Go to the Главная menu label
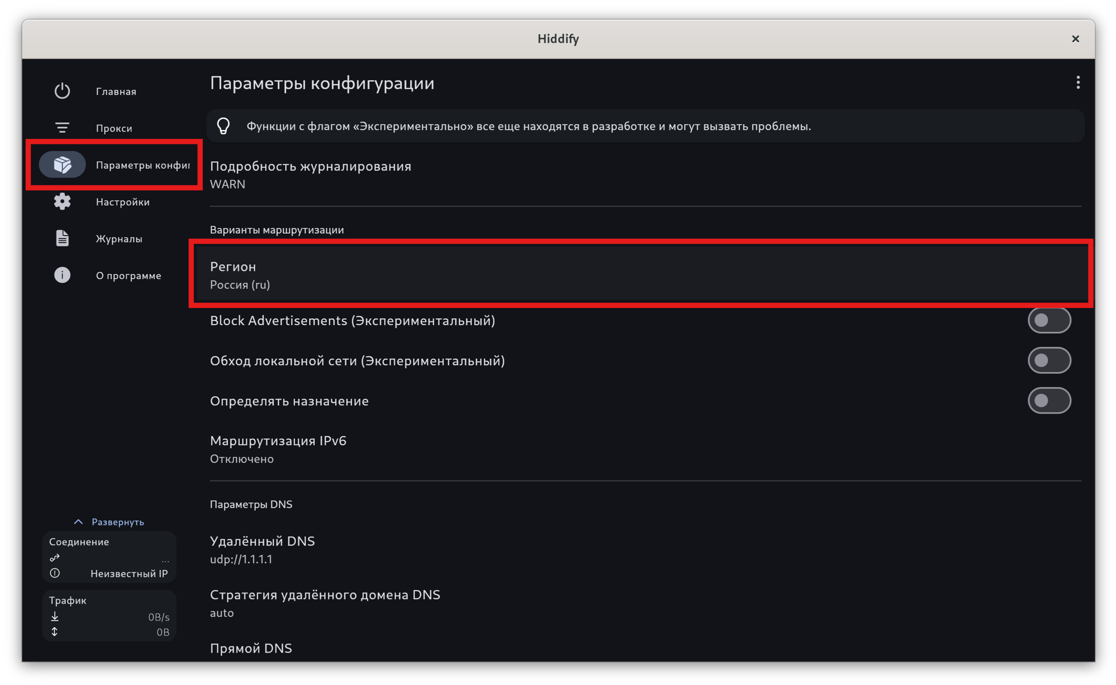The width and height of the screenshot is (1116, 685). click(116, 91)
